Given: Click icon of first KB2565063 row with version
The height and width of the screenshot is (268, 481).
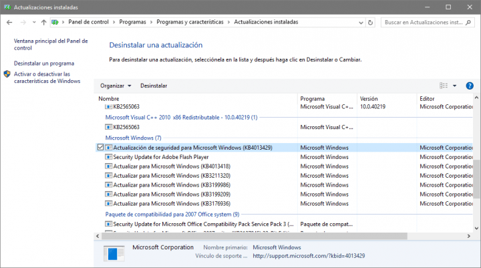Looking at the screenshot, I should coord(108,106).
